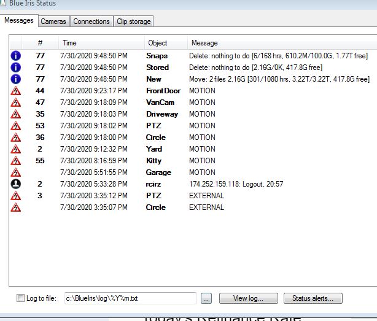
Task: Click message 'Delete: nothing to do [2.16G/0K'
Action: click(x=255, y=68)
